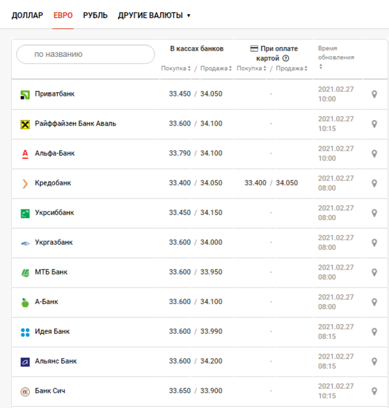389x408 pixels.
Task: Click the green apple А-Банк logo
Action: 25,302
